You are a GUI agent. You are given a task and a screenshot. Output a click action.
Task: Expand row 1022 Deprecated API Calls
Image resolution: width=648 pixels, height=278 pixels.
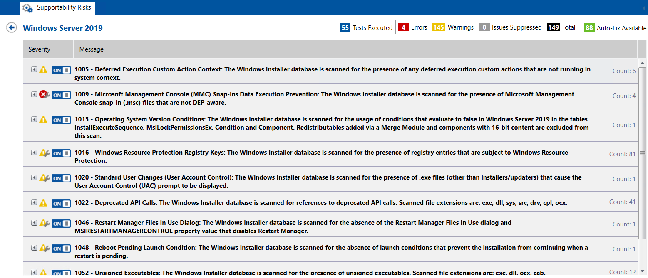pyautogui.click(x=34, y=202)
